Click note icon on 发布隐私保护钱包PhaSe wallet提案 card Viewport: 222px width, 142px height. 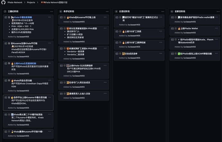[x=172, y=17]
